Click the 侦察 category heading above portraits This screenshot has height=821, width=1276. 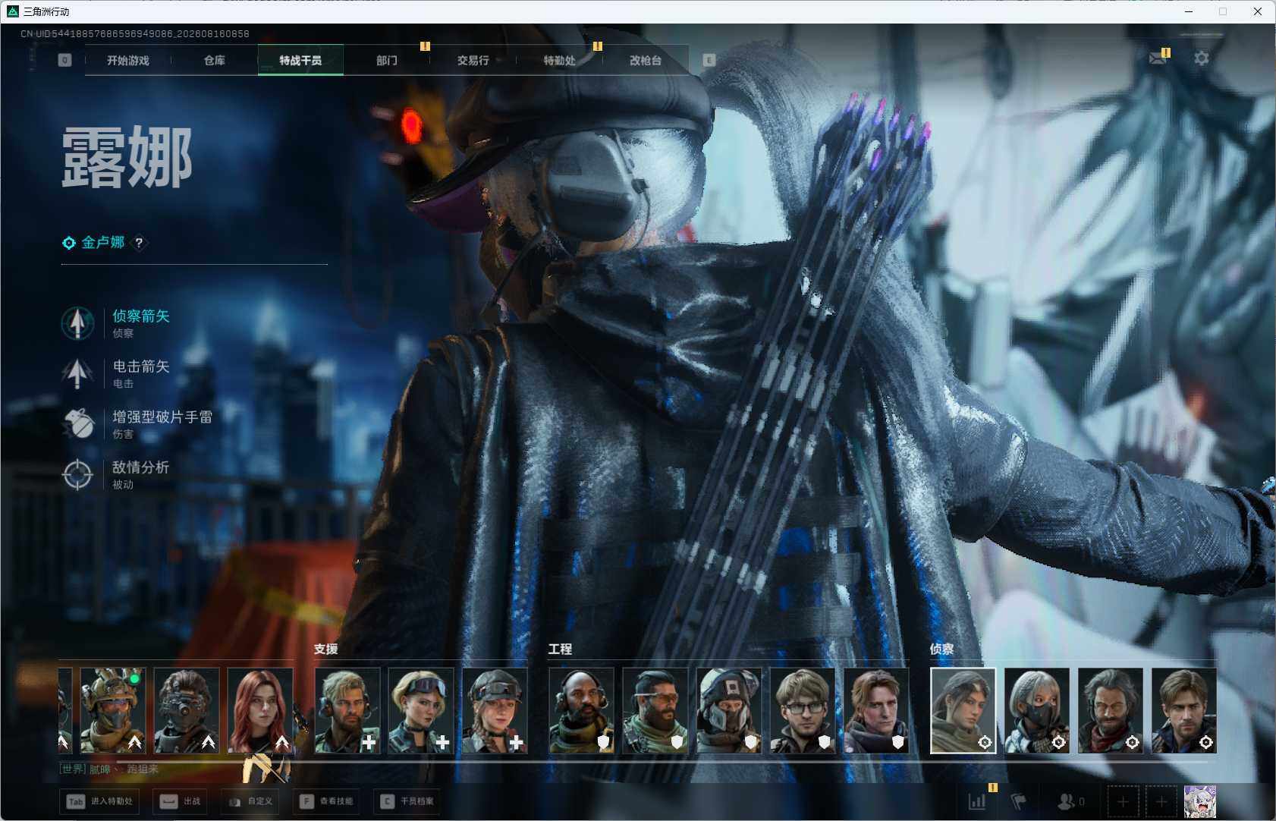click(x=942, y=649)
